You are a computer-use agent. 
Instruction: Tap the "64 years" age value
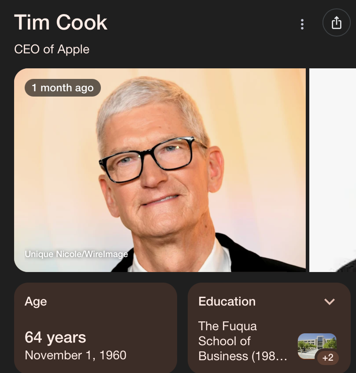coord(55,337)
